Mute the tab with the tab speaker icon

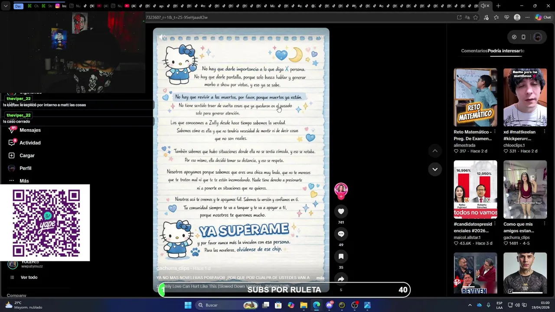pos(483,6)
